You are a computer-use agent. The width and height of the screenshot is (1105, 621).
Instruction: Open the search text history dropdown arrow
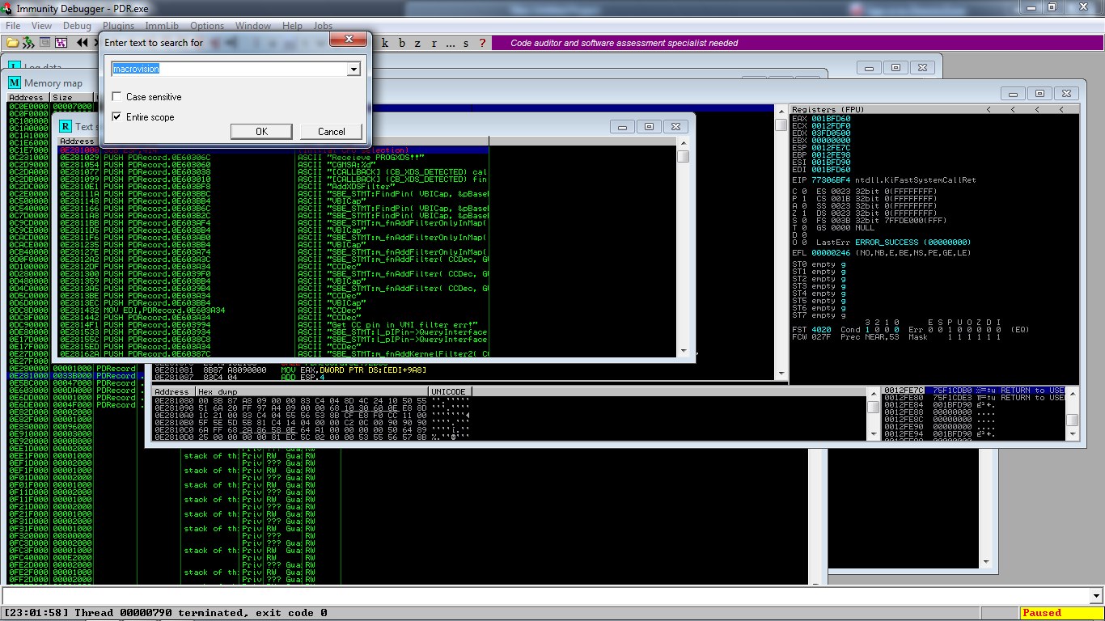pyautogui.click(x=354, y=70)
